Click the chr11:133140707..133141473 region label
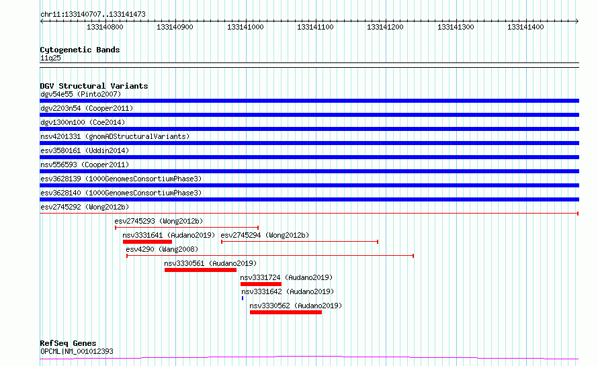Viewport: 598px width, 366px height. point(93,15)
